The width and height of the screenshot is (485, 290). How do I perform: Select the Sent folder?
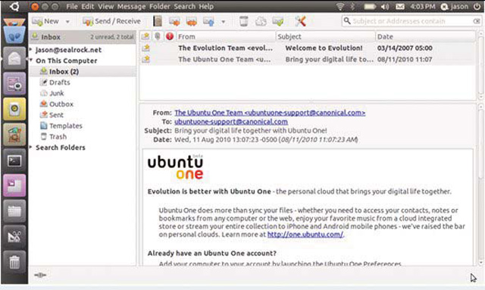click(52, 114)
